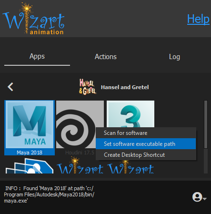Click the Maya 2018 label
Screen dimensions: 211x214
[30, 153]
